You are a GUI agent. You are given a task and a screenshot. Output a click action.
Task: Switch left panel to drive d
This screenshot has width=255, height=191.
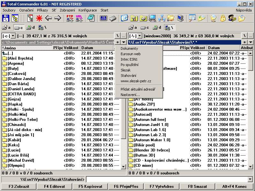(x=31, y=28)
